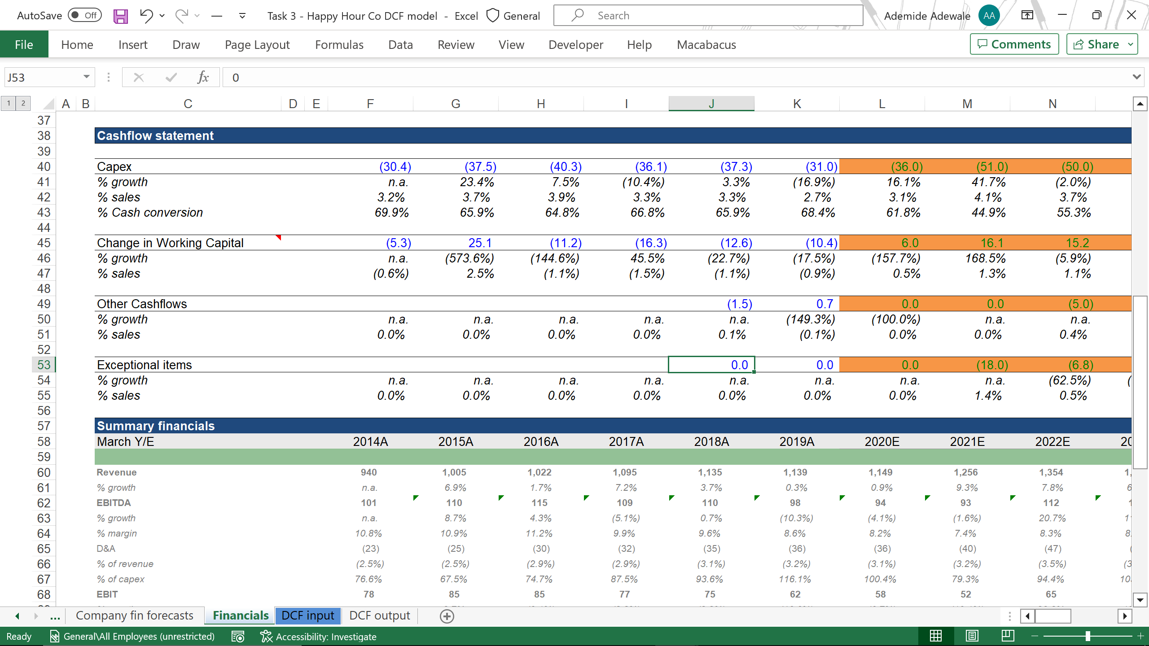Collapse to outline level 1
Viewport: 1149px width, 646px height.
tap(9, 103)
